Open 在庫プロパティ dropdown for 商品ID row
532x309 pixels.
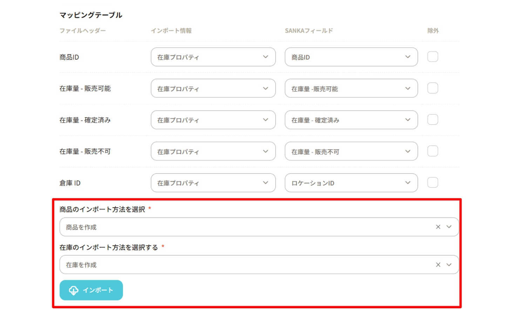(x=213, y=57)
